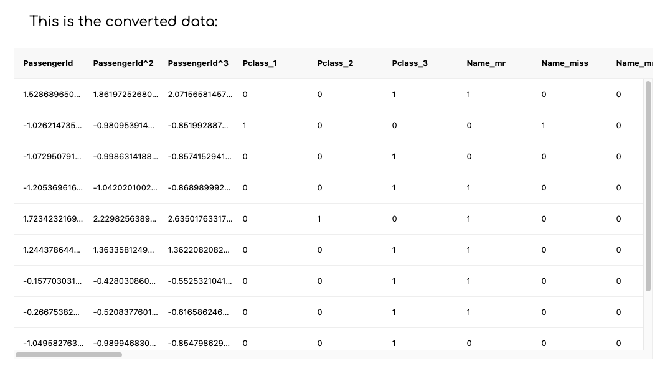Viewport: 670px width, 371px height.
Task: Select the Pclass_3 column header
Action: tap(410, 63)
